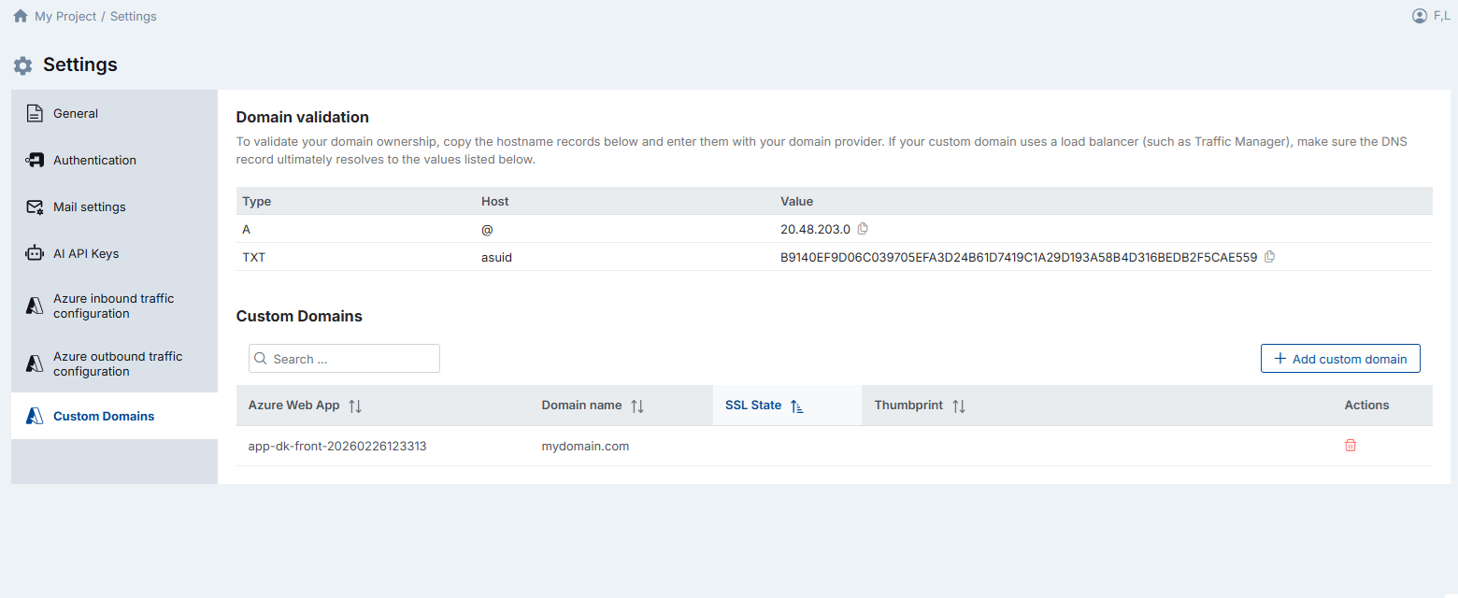Toggle the SSL State sort order
This screenshot has height=598, width=1458.
(796, 406)
